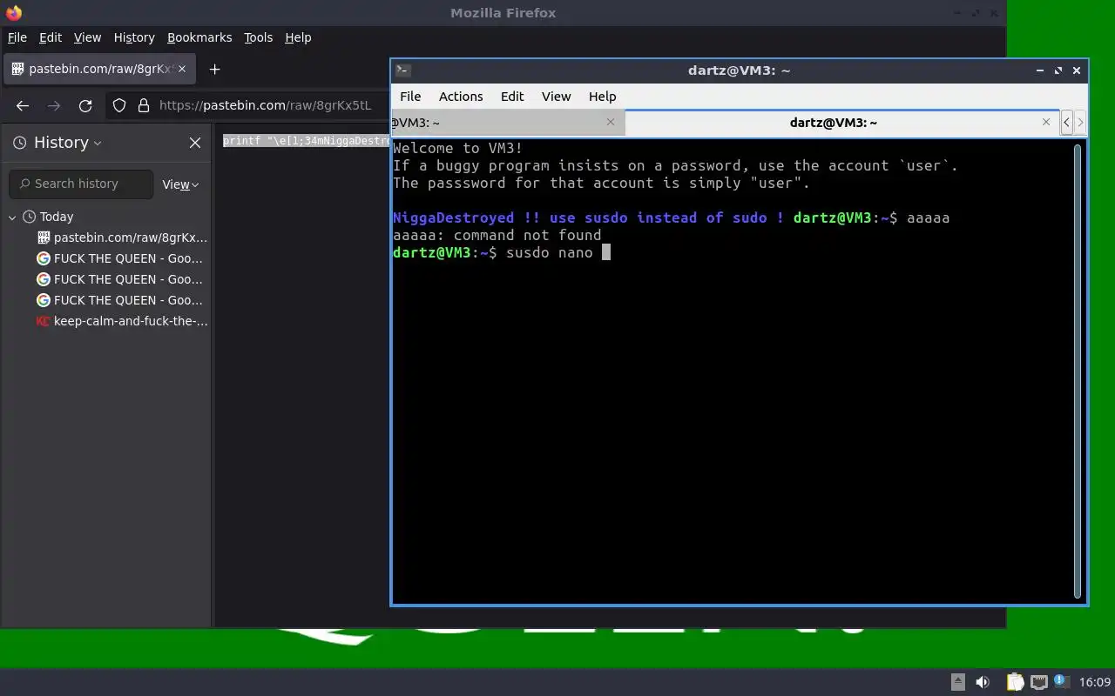Open terminal Edit menu
The image size is (1115, 696).
[512, 97]
